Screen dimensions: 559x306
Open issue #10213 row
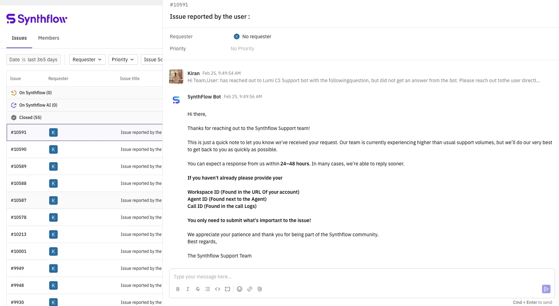pos(85,234)
